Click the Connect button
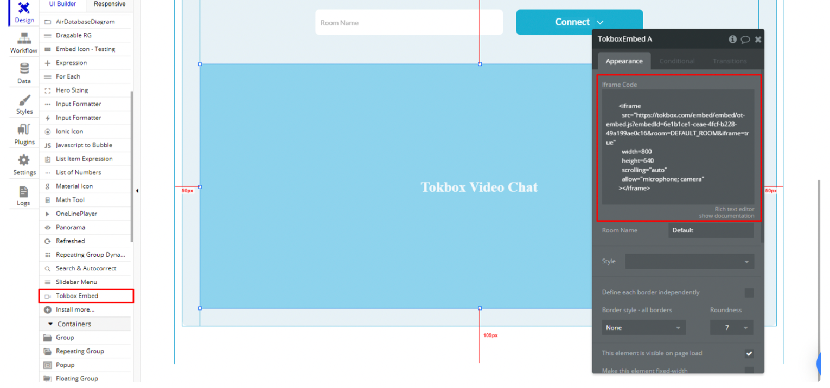 click(x=579, y=22)
